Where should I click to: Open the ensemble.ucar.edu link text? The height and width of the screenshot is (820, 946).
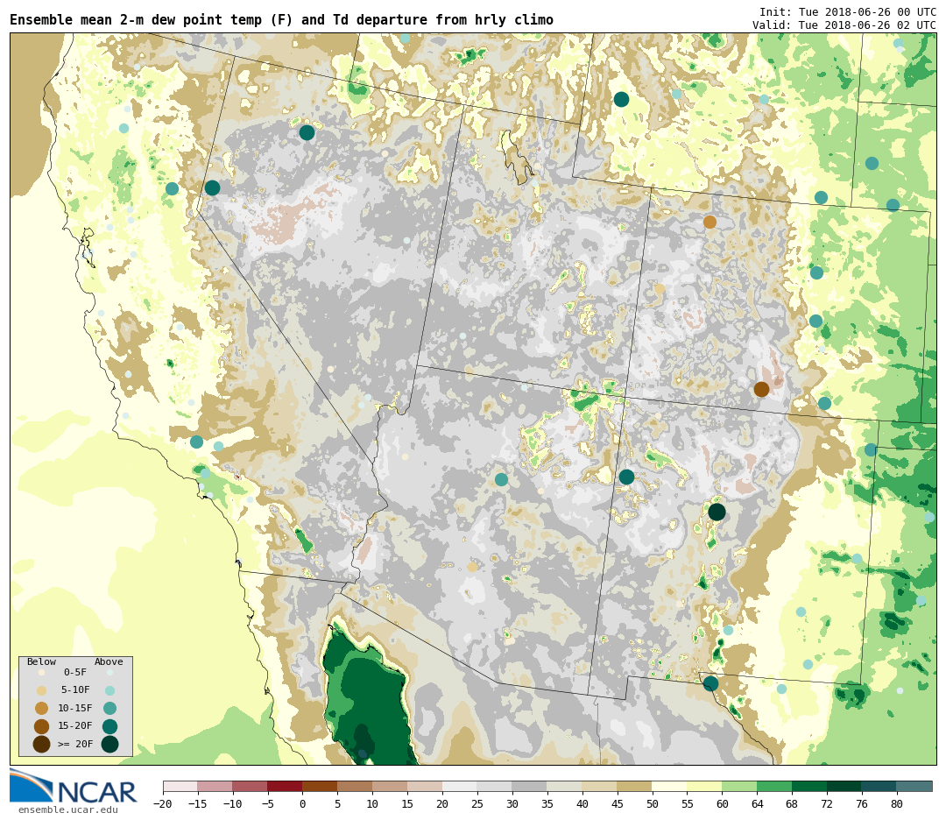(x=68, y=809)
